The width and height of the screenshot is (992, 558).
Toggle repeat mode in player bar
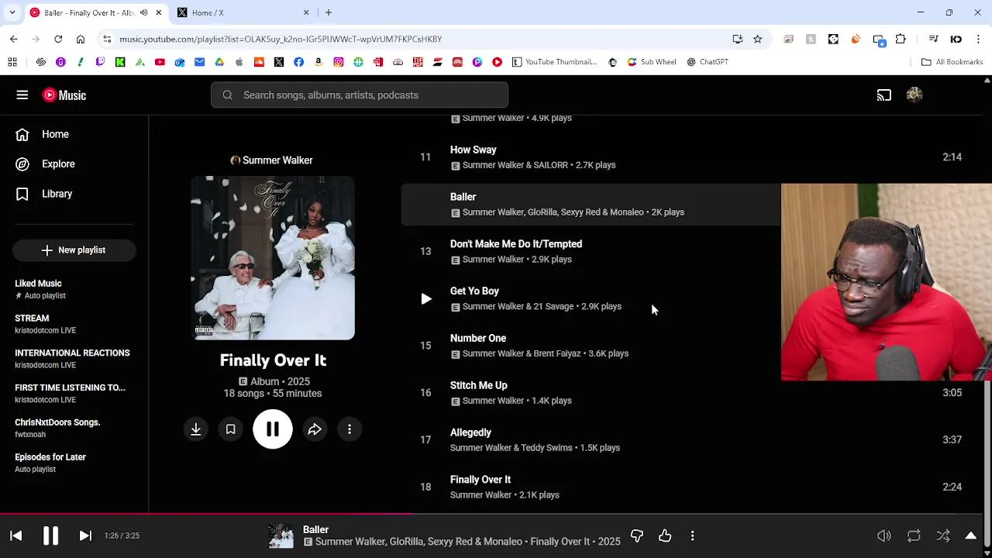(x=914, y=536)
